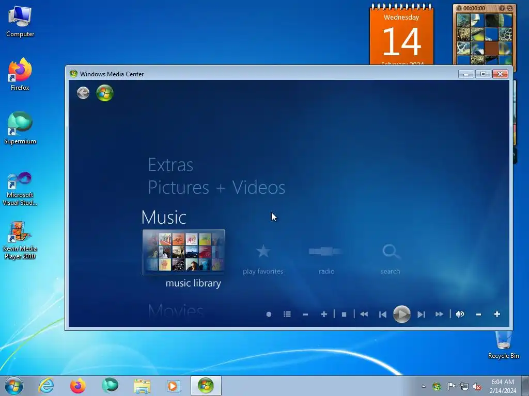Mute audio with the speaker icon
This screenshot has height=396, width=529.
[460, 314]
